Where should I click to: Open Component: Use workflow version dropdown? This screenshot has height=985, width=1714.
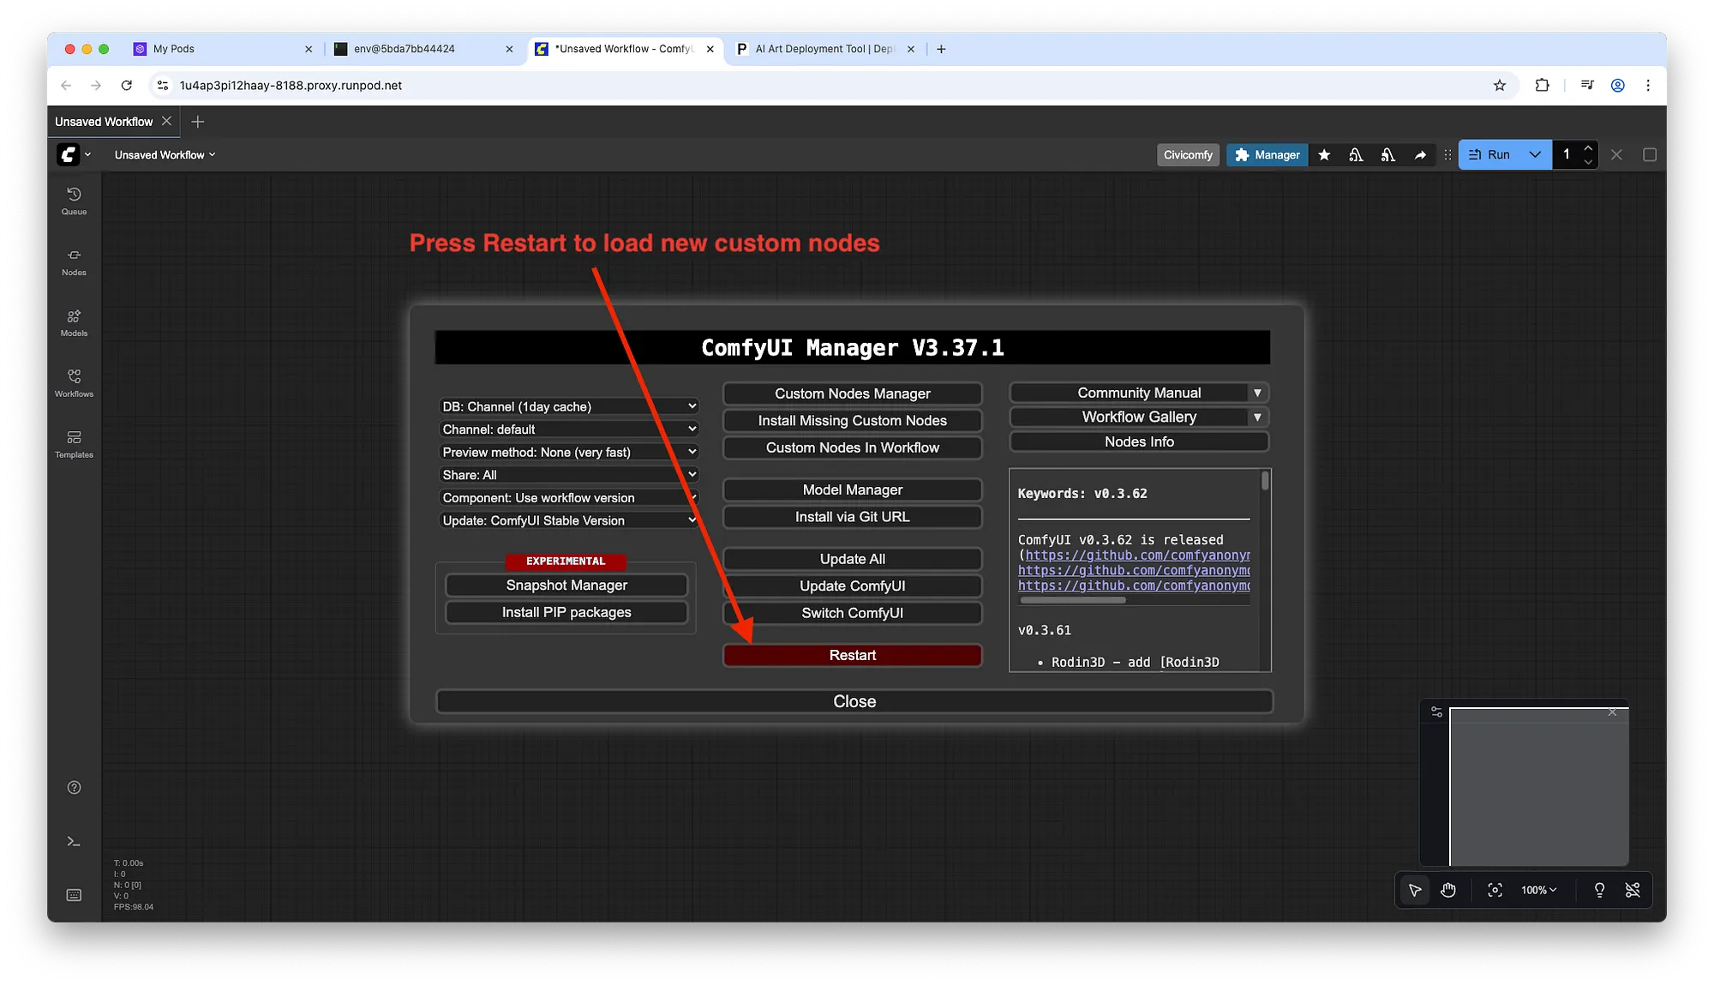point(569,497)
